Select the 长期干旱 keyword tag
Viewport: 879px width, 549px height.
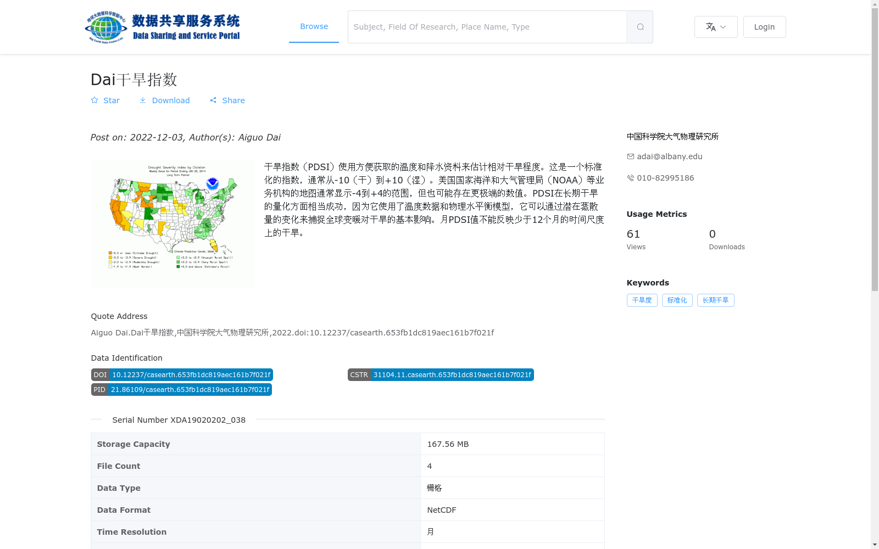(715, 300)
